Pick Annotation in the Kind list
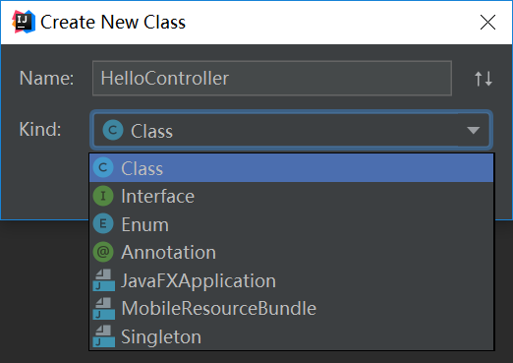Screen dimensions: 513x363 point(291,252)
